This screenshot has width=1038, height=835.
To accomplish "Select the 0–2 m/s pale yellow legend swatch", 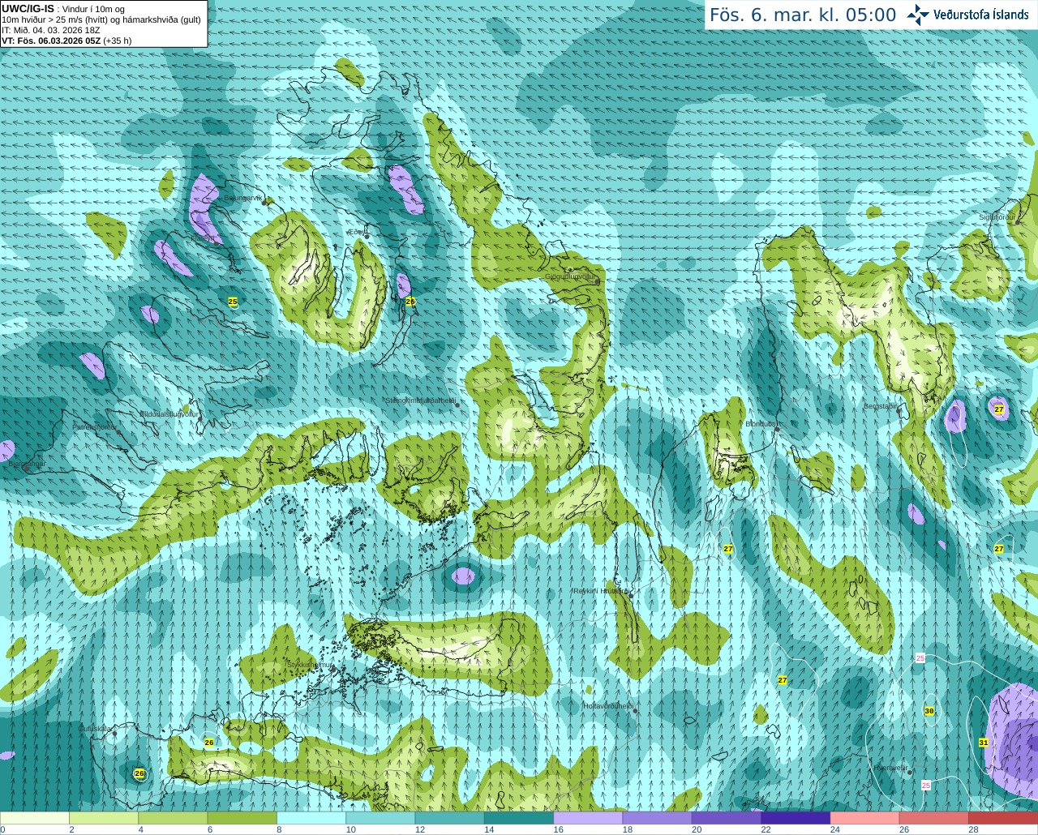I will [x=35, y=817].
